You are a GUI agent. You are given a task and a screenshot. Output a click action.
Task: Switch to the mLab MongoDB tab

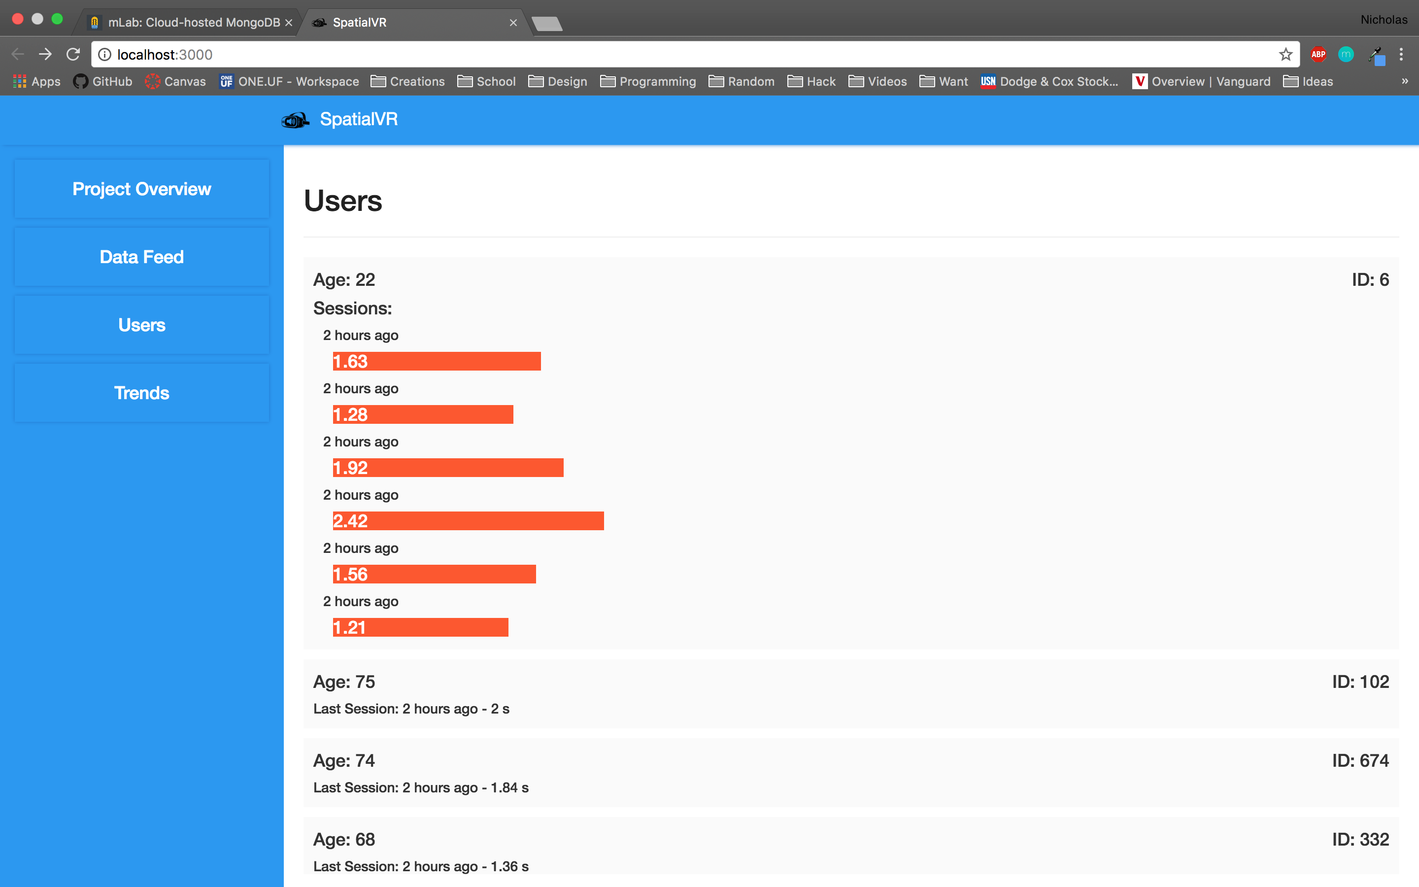[x=188, y=22]
